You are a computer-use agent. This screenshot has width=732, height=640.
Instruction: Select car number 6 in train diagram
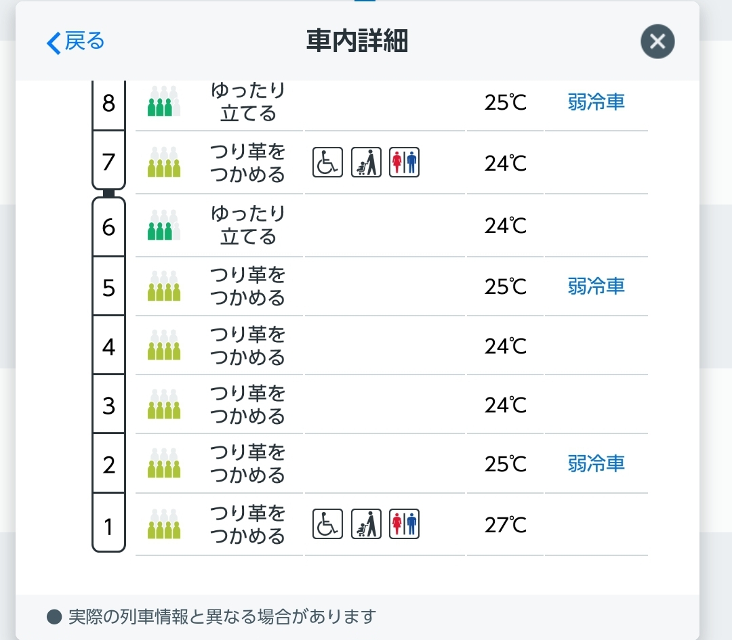[108, 227]
